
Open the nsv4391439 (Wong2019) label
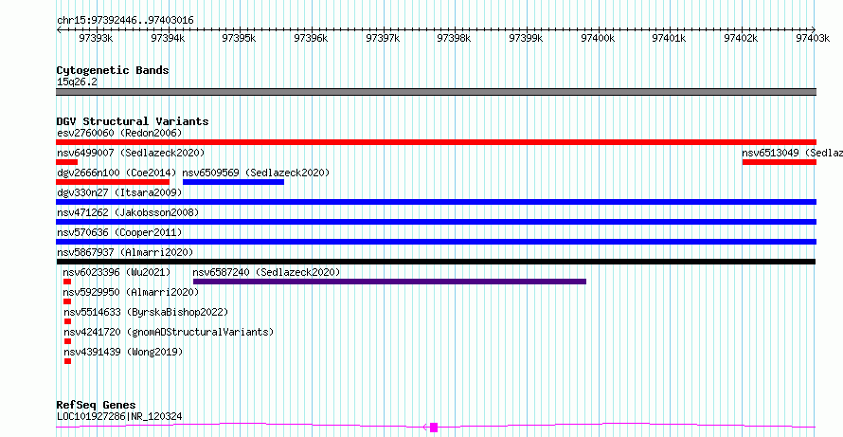(x=123, y=352)
